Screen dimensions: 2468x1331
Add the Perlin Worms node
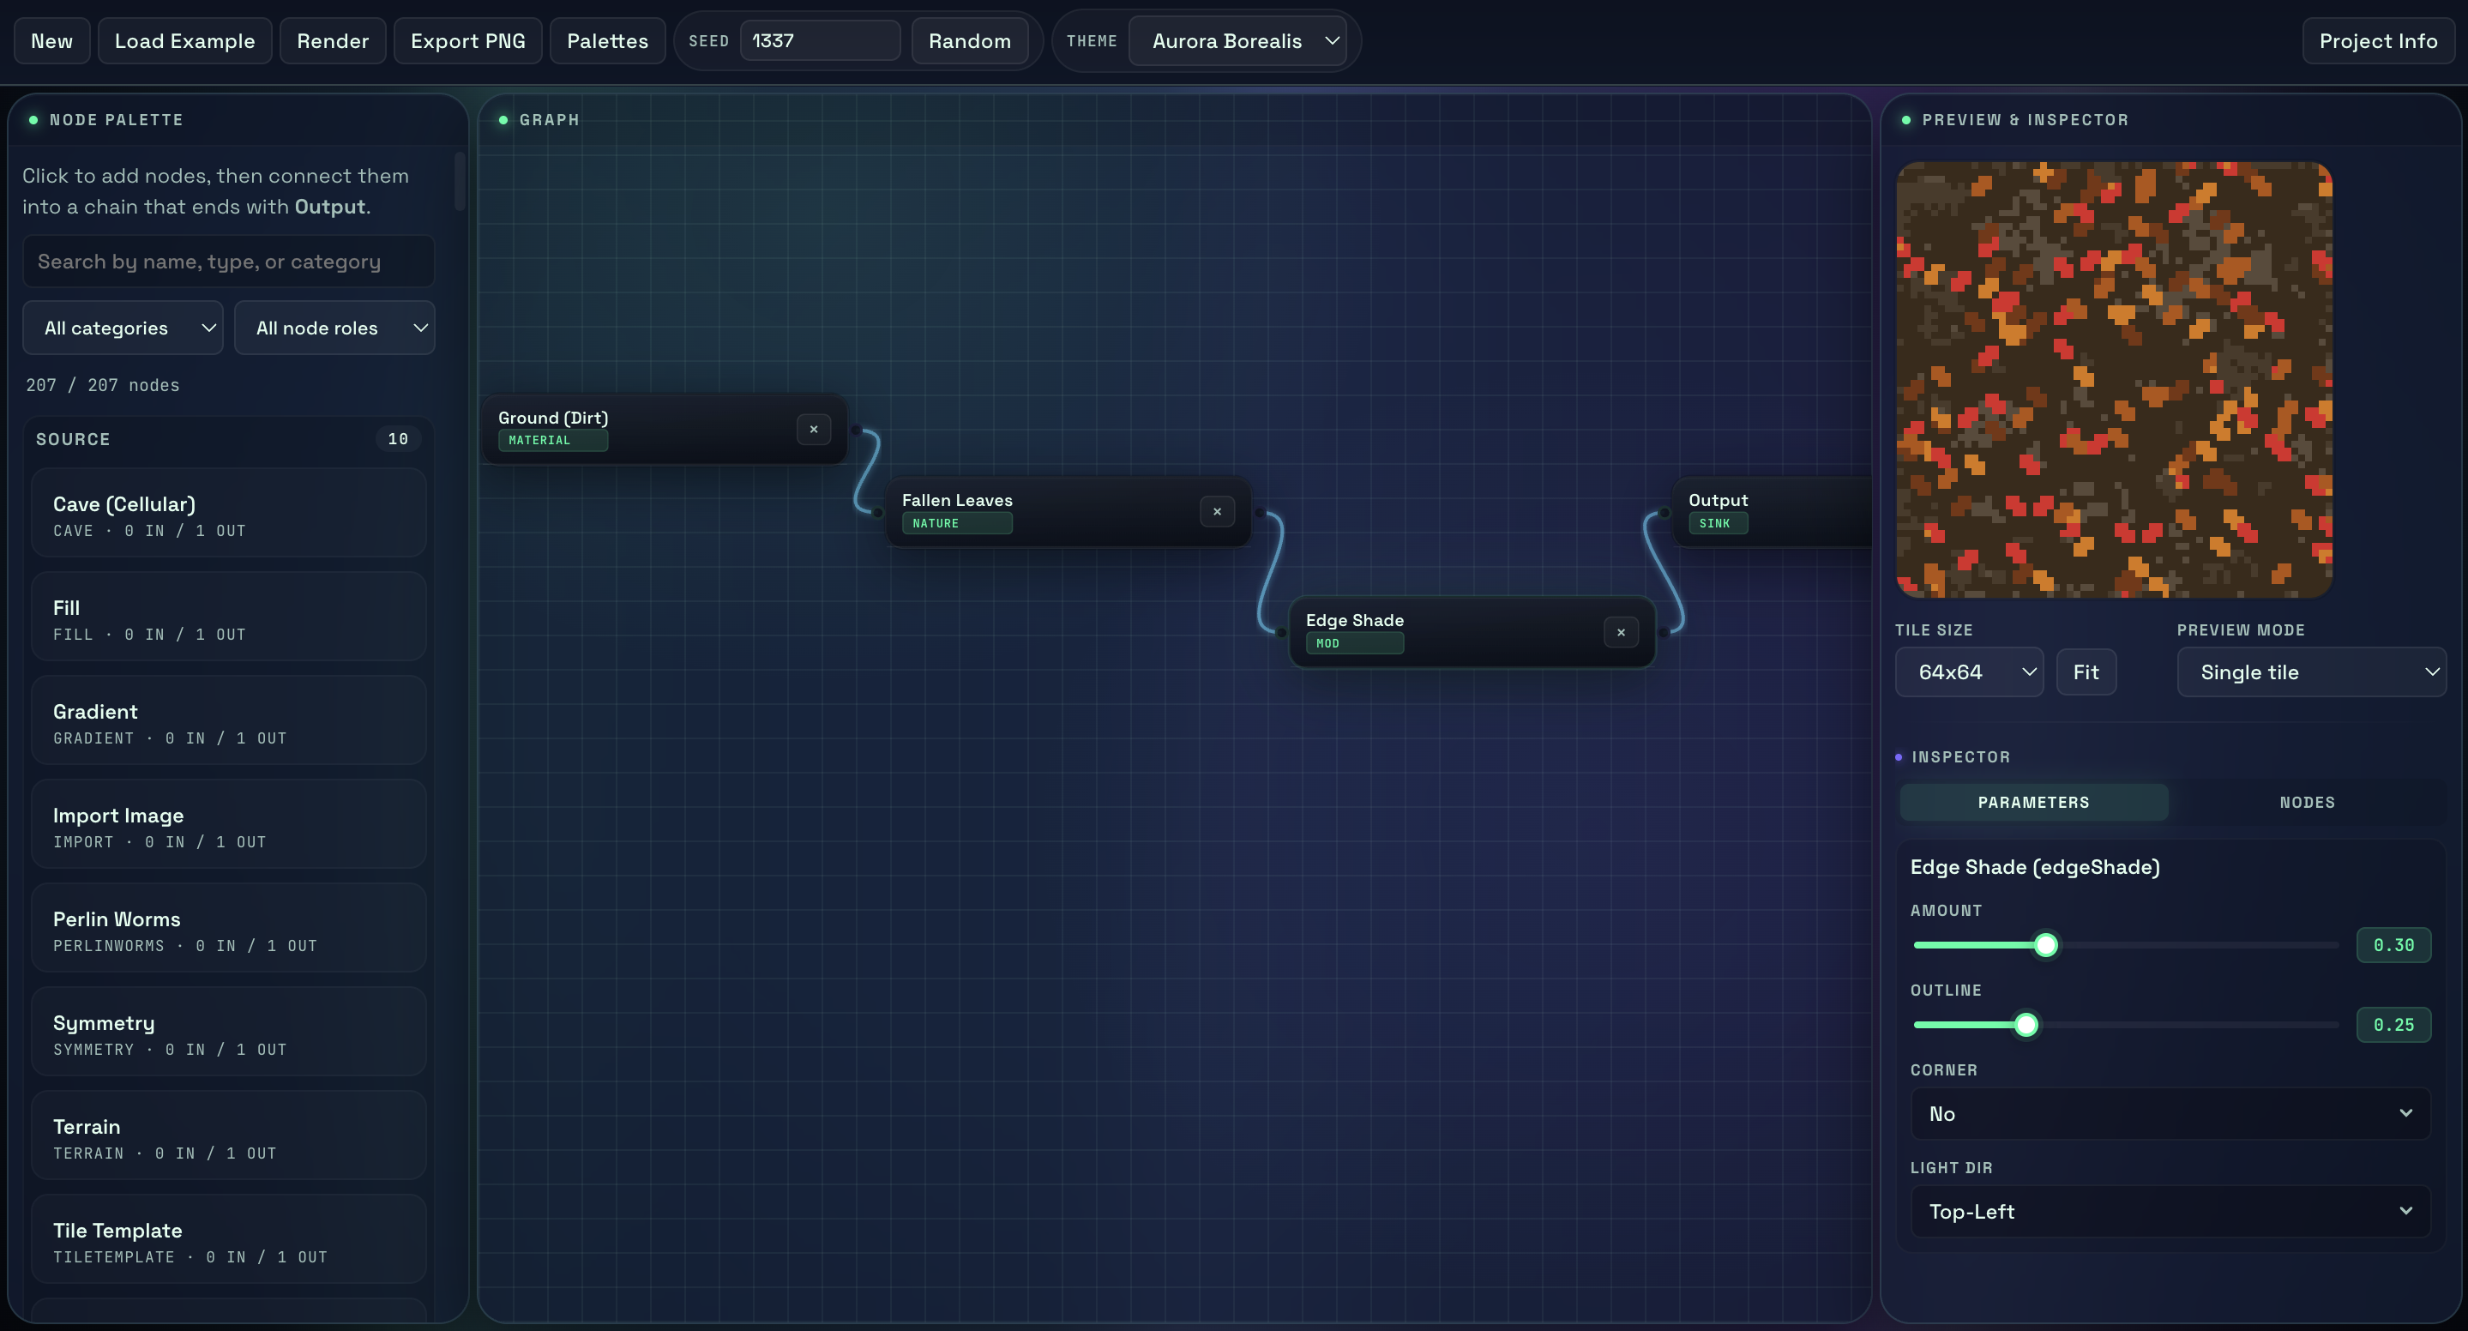[228, 930]
